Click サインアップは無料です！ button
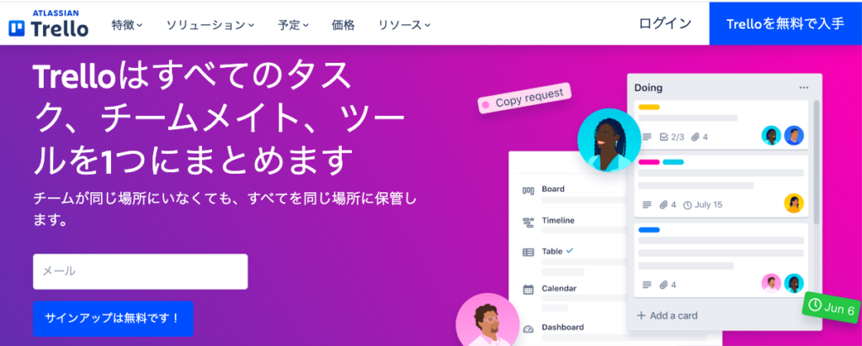This screenshot has width=862, height=346. pyautogui.click(x=113, y=318)
